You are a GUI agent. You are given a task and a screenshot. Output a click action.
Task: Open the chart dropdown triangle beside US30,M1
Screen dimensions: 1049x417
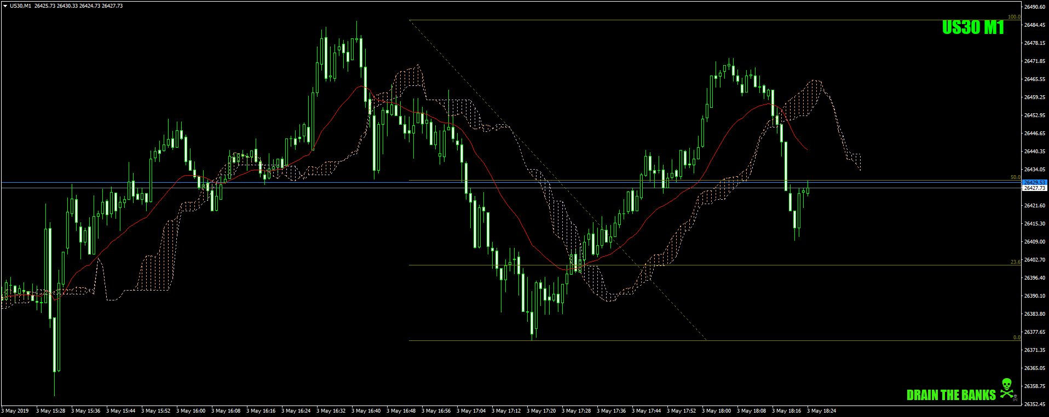(5, 6)
